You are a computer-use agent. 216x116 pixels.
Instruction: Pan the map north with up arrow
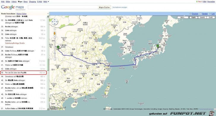(55, 19)
